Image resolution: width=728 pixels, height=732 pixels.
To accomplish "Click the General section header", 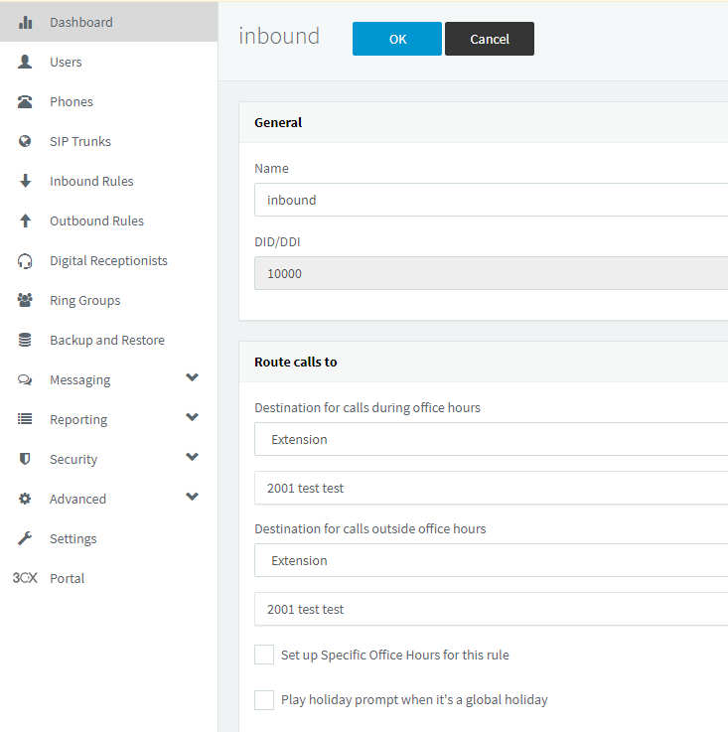I will click(278, 122).
